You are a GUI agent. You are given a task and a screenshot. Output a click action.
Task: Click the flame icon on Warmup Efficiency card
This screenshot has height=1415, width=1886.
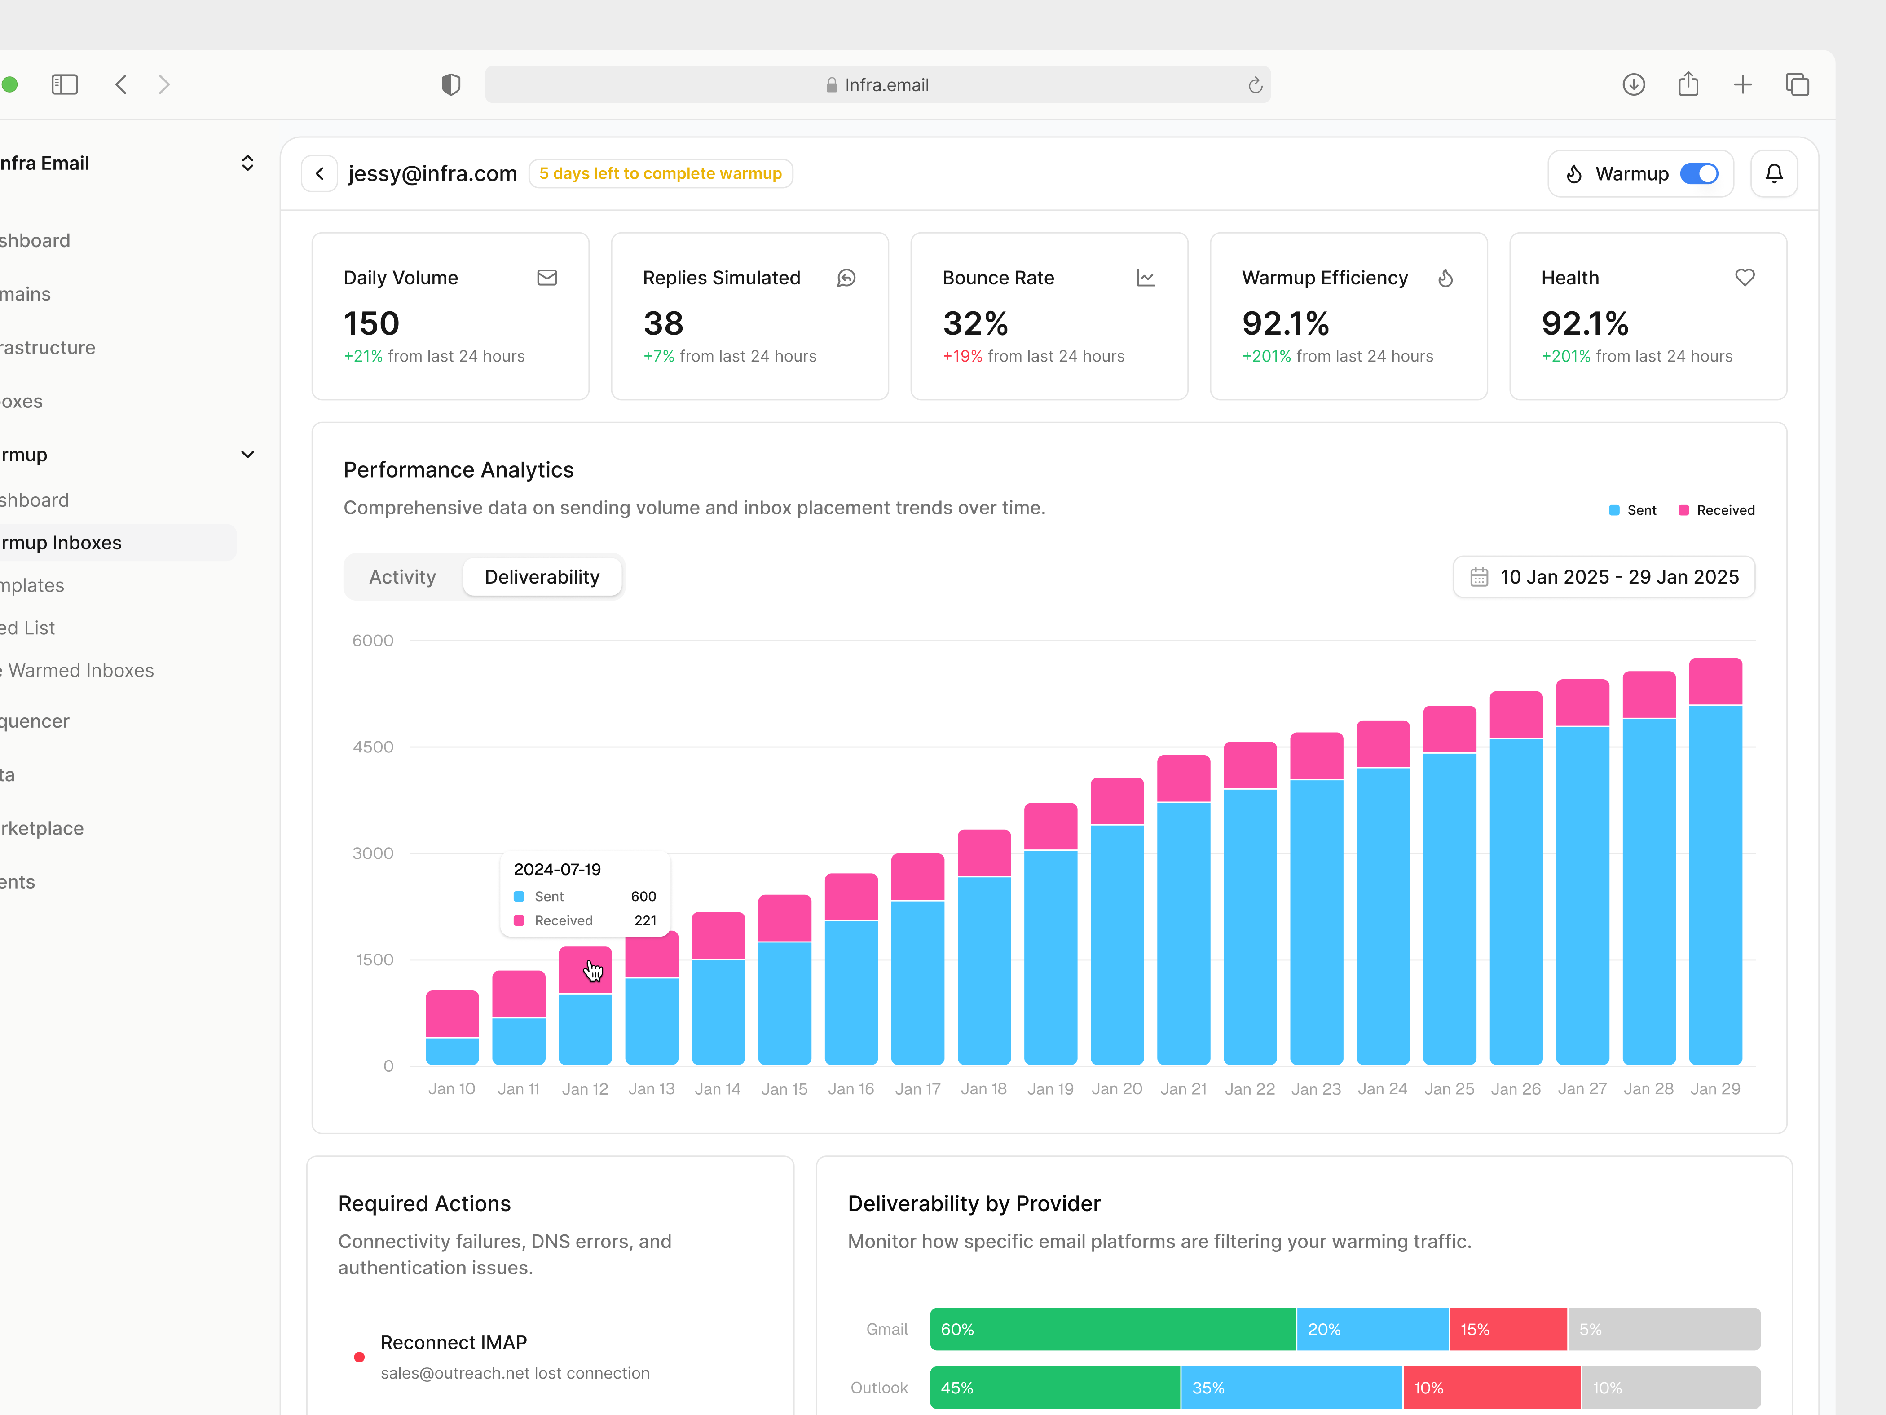click(x=1445, y=277)
